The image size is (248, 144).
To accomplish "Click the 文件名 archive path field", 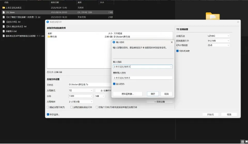I will click(90, 85).
